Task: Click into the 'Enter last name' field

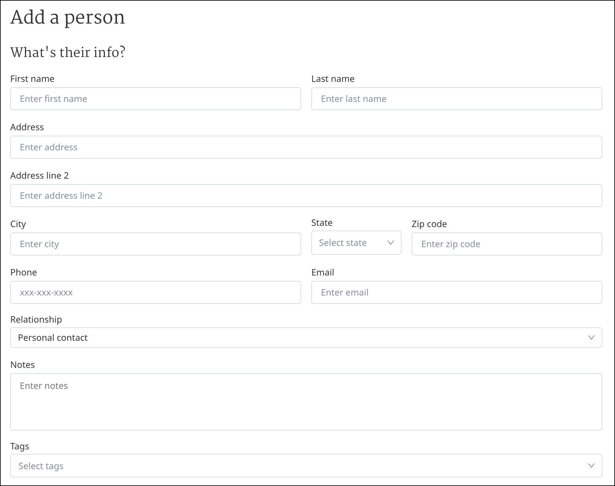Action: tap(456, 99)
